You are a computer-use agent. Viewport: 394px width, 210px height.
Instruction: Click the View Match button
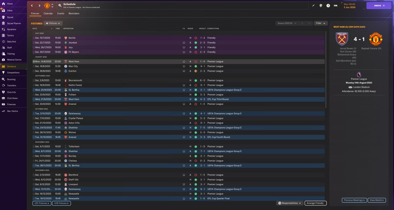(377, 200)
